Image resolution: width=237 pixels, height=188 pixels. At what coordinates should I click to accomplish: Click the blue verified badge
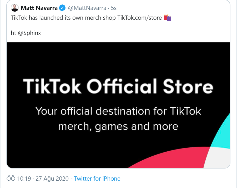click(x=62, y=8)
